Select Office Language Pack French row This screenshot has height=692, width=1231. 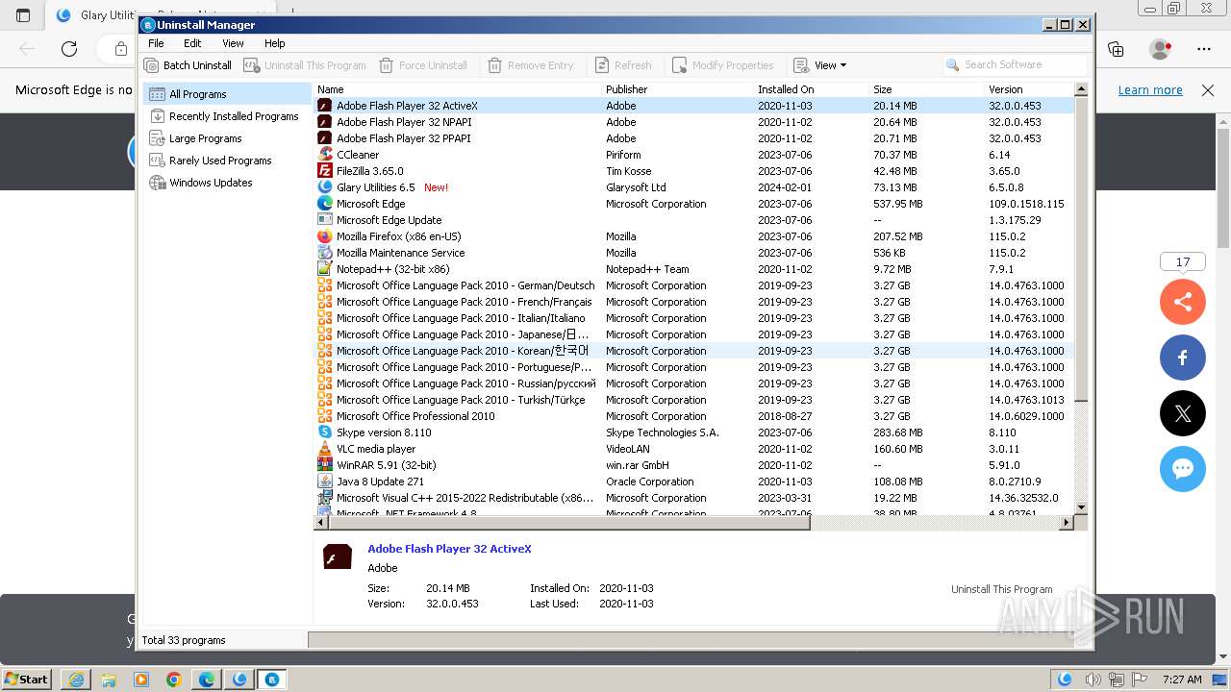tap(694, 302)
